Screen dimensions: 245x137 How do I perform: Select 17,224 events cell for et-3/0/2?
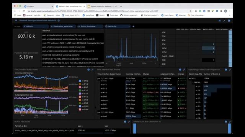click(x=206, y=78)
